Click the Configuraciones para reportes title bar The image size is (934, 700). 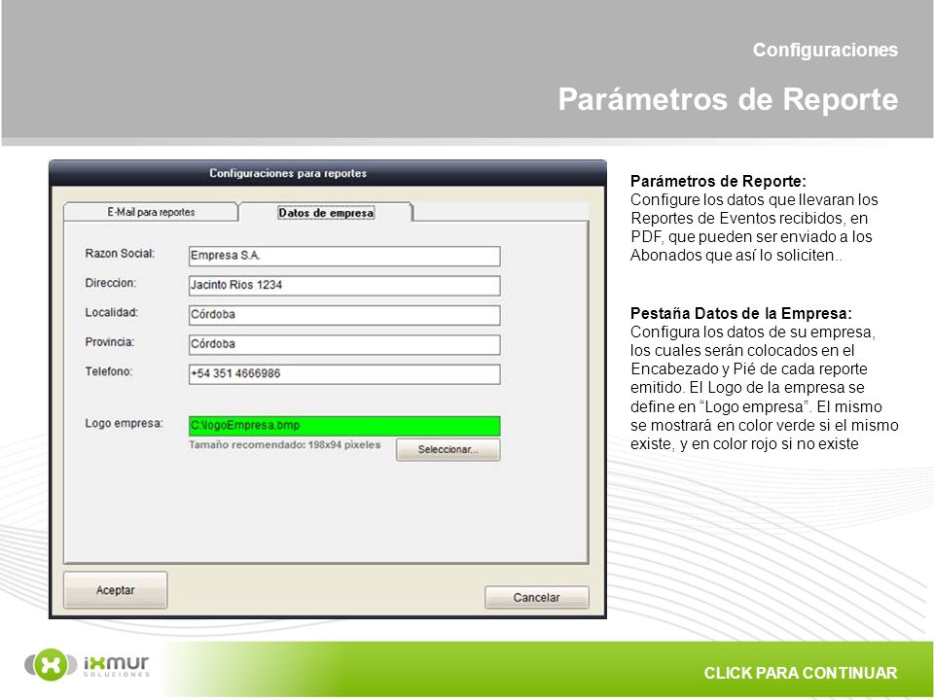328,173
